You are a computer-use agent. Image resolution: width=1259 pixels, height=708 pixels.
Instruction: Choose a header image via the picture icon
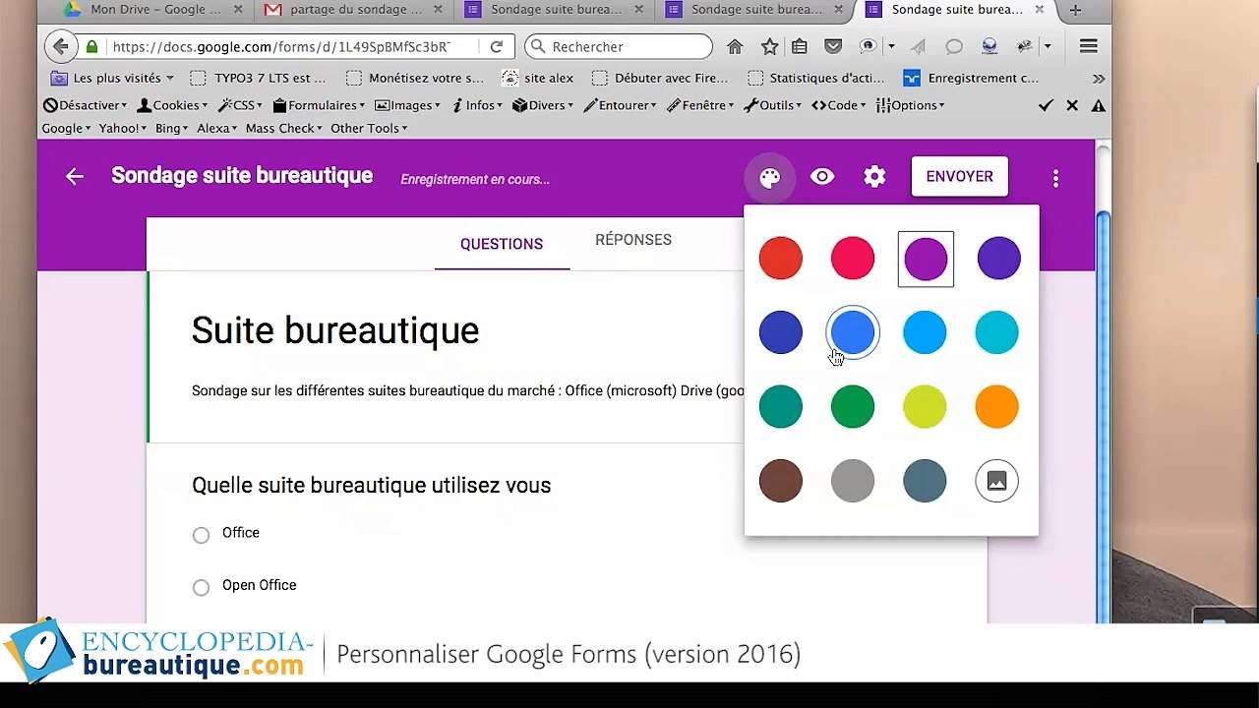[996, 481]
